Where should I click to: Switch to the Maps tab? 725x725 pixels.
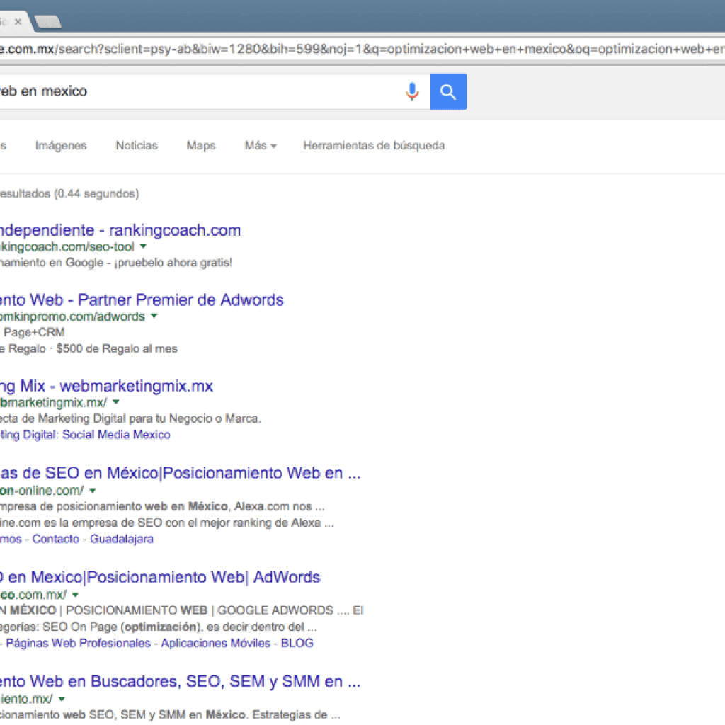(201, 146)
